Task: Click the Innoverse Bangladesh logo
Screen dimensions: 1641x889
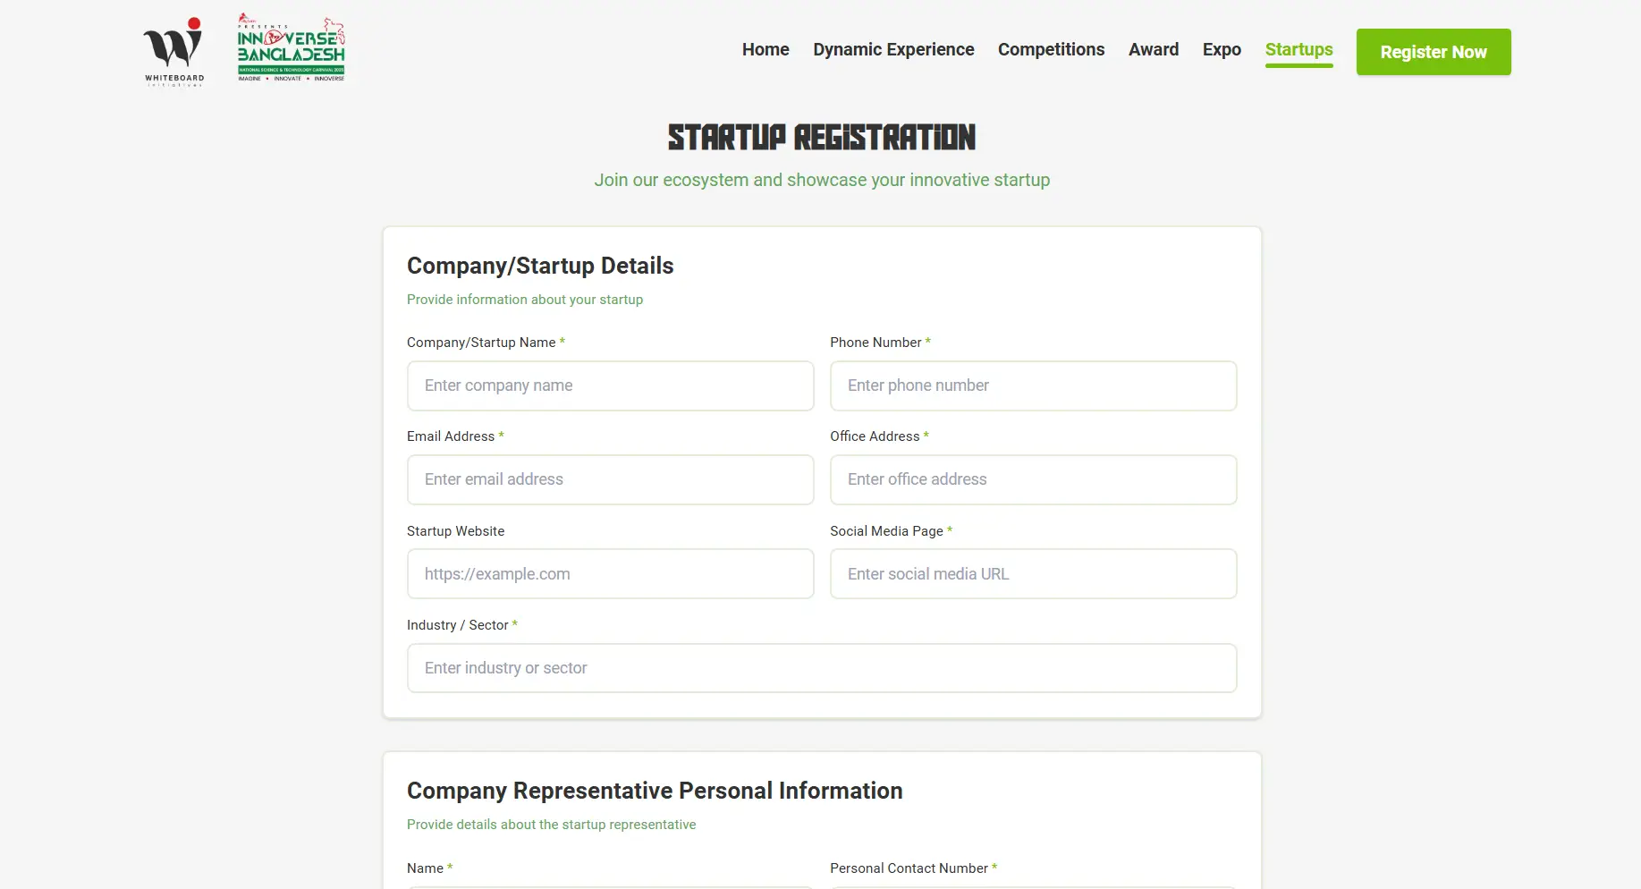Action: coord(292,48)
